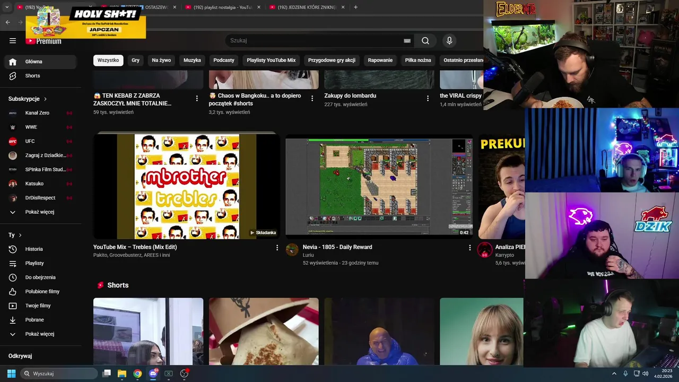Open more options for Nevia 1805 Daily Reward
This screenshot has width=679, height=382.
(469, 248)
